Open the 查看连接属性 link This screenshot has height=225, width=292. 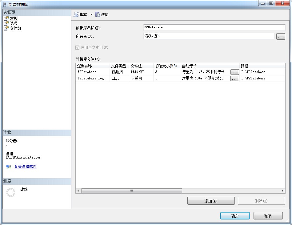click(x=25, y=167)
